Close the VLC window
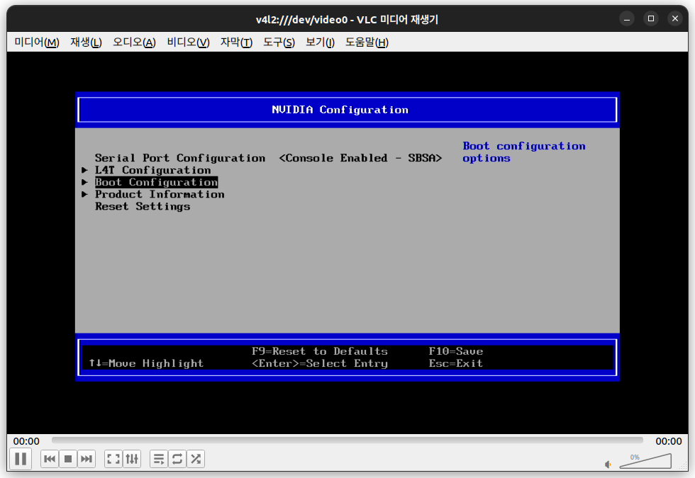The height and width of the screenshot is (478, 695). click(x=675, y=18)
